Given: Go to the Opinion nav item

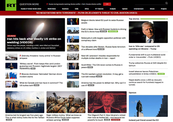Looking at the screenshot, I should click(x=125, y=9).
